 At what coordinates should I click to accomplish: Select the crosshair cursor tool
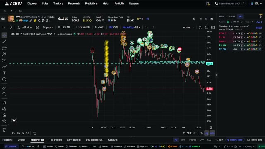pos(4,35)
